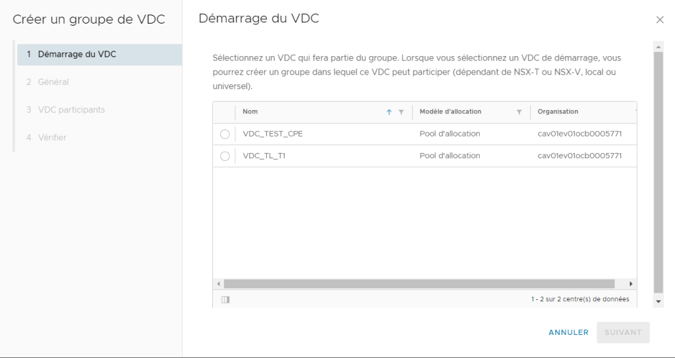The image size is (675, 358).
Task: Click the up arrow on the vertical scrollbar
Action: click(658, 47)
